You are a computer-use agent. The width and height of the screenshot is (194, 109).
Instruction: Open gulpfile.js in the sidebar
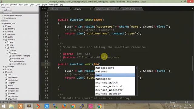point(12,94)
